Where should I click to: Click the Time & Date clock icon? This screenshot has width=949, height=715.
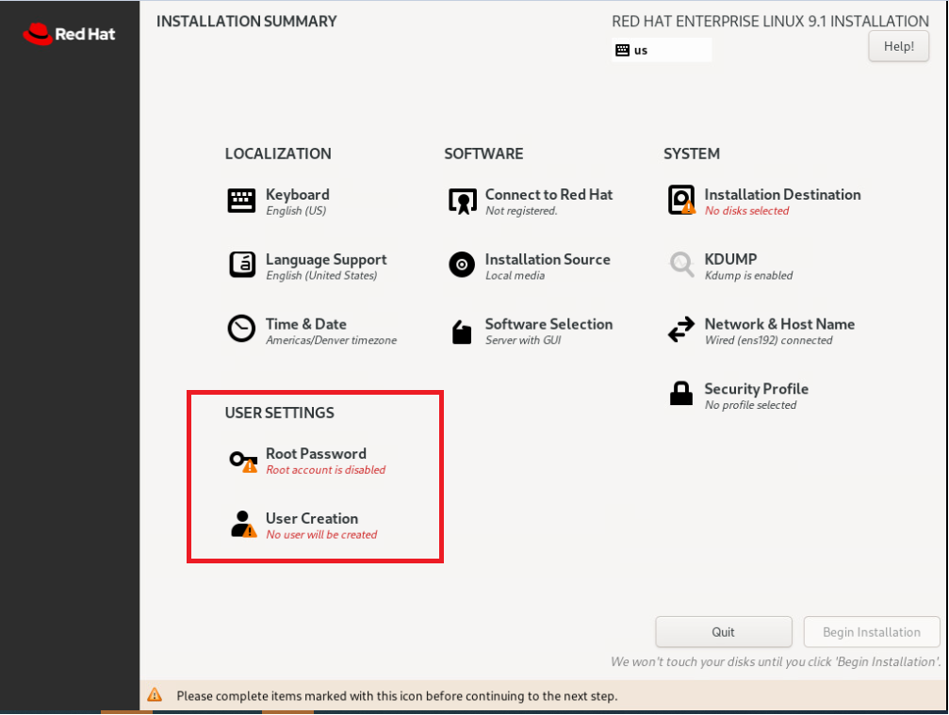(x=242, y=329)
